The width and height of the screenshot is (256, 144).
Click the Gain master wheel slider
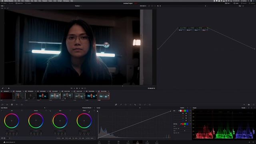click(x=60, y=131)
